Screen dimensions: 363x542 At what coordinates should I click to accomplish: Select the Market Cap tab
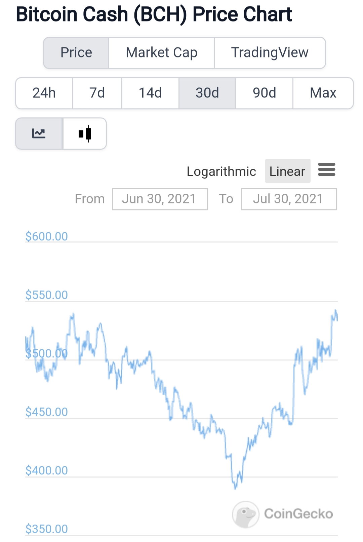pos(161,53)
